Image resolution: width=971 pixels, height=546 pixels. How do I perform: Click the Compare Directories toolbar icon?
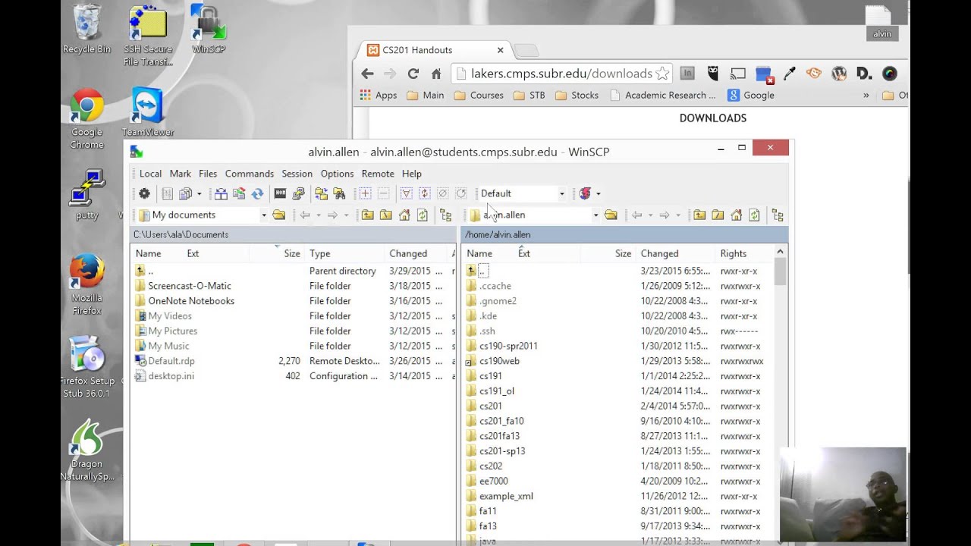pyautogui.click(x=221, y=193)
